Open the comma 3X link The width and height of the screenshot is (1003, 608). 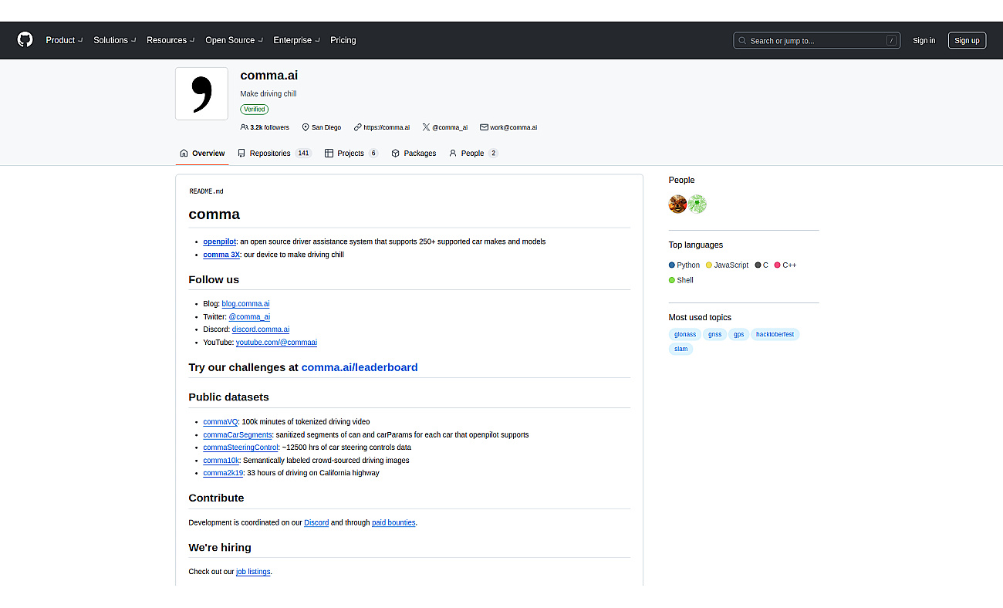click(x=221, y=255)
